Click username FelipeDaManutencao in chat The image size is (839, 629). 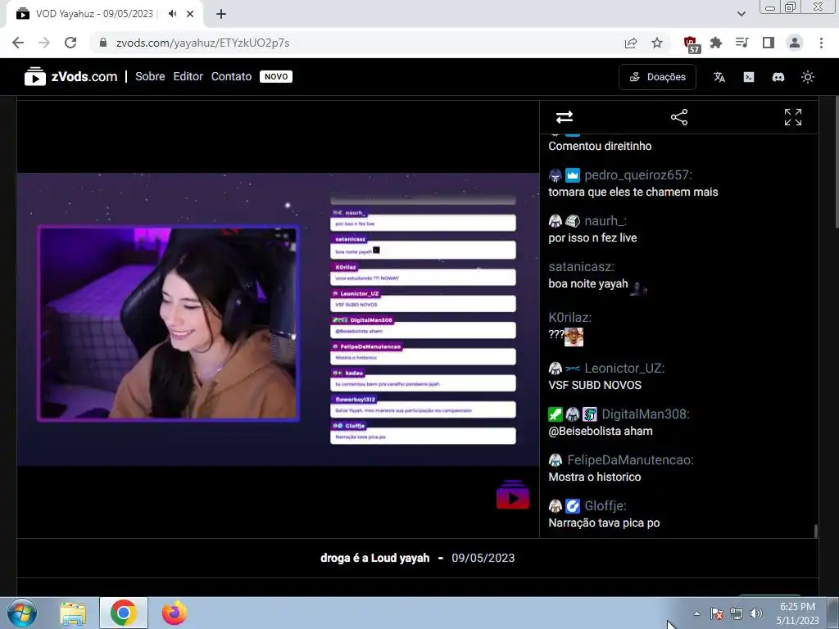coord(630,460)
